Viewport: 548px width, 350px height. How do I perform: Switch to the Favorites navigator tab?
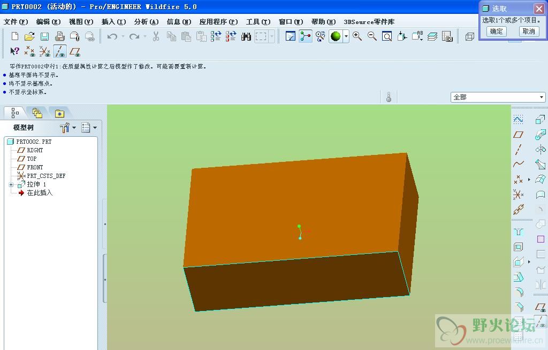click(59, 113)
